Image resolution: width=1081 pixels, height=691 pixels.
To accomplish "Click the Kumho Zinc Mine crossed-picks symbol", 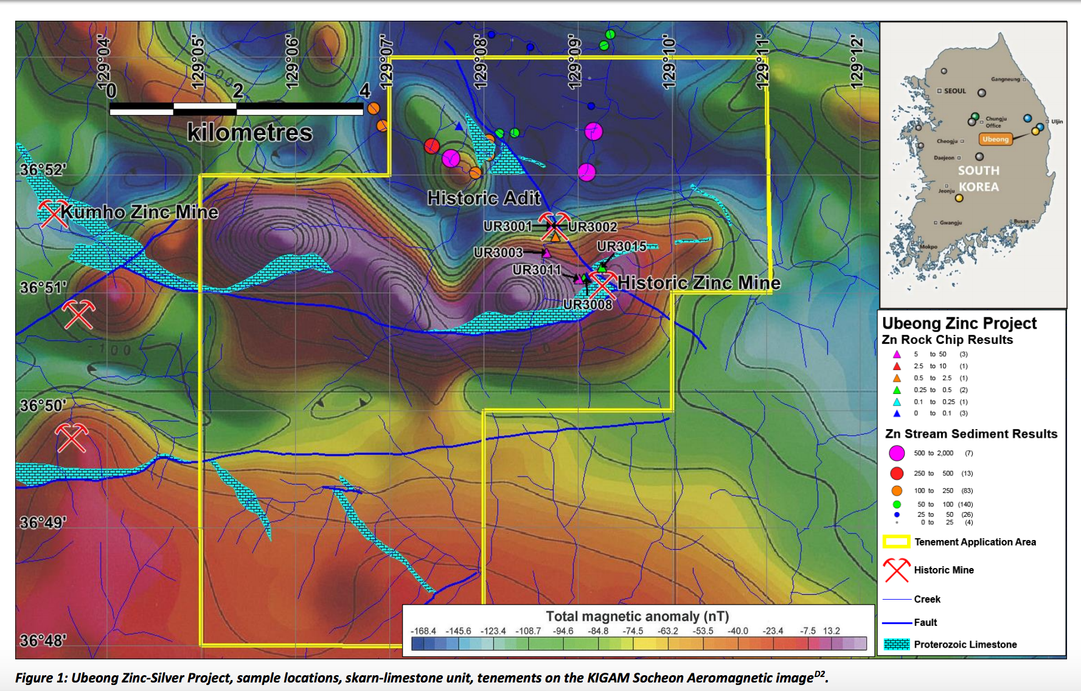I will pyautogui.click(x=52, y=213).
